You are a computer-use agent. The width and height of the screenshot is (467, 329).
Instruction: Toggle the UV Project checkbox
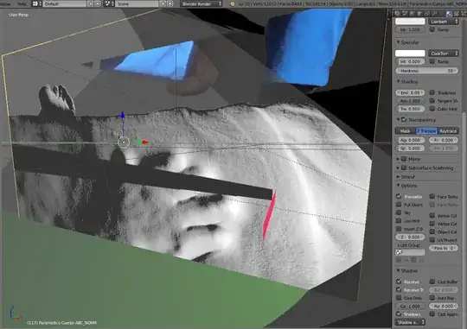click(432, 240)
